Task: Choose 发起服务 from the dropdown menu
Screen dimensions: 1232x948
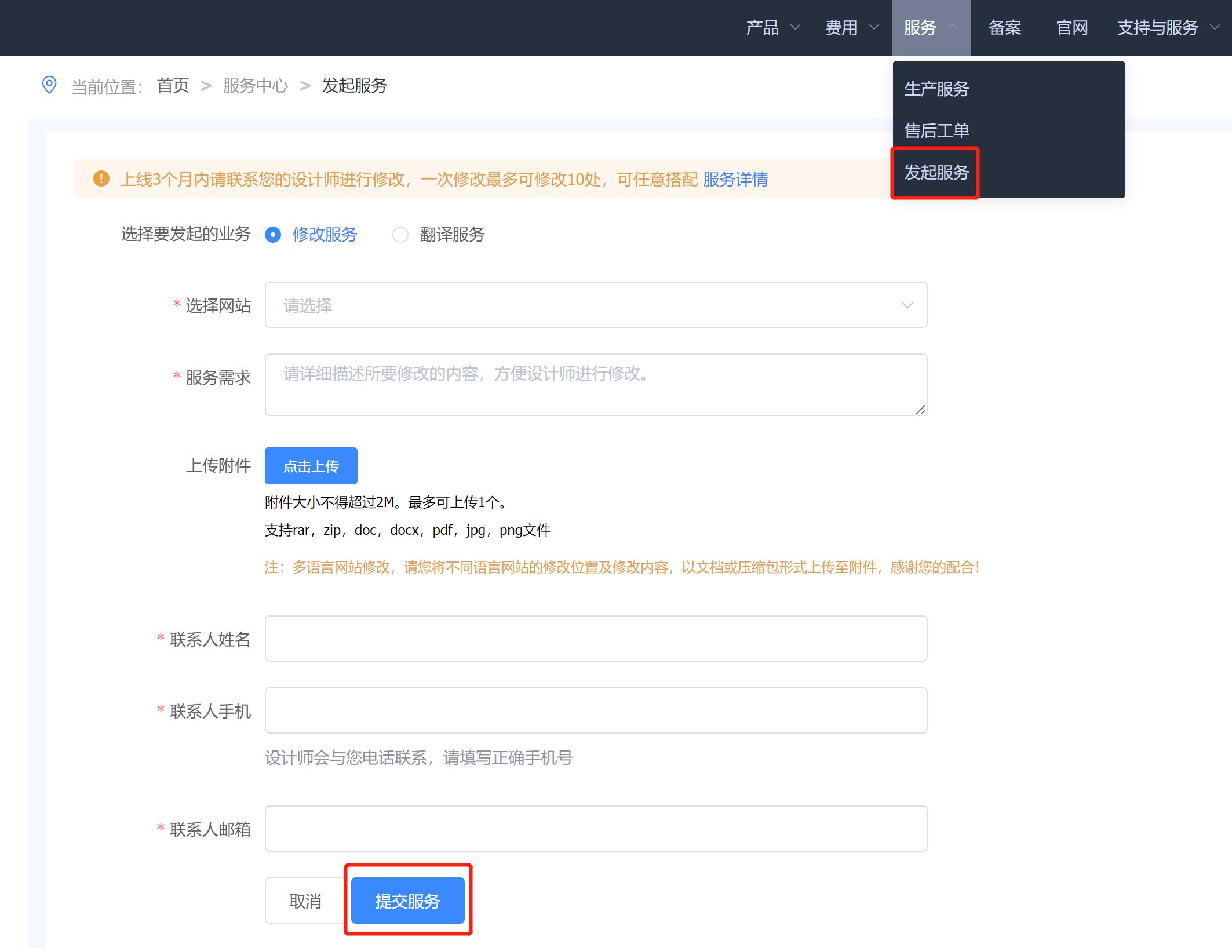Action: 936,172
